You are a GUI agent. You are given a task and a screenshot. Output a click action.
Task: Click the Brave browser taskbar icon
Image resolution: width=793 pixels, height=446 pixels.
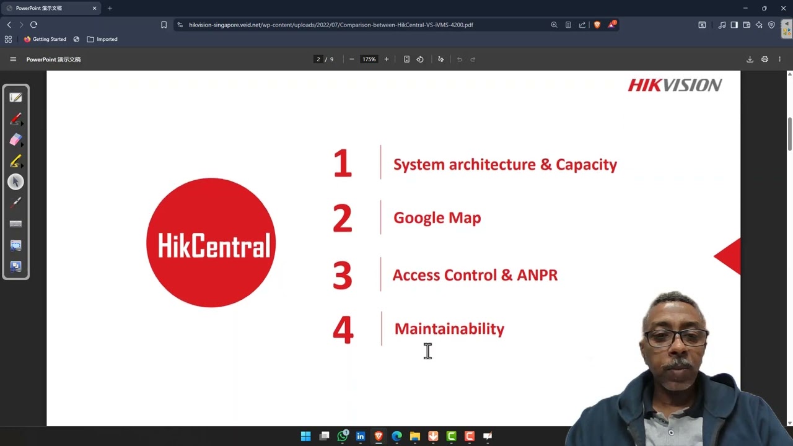[x=379, y=436]
